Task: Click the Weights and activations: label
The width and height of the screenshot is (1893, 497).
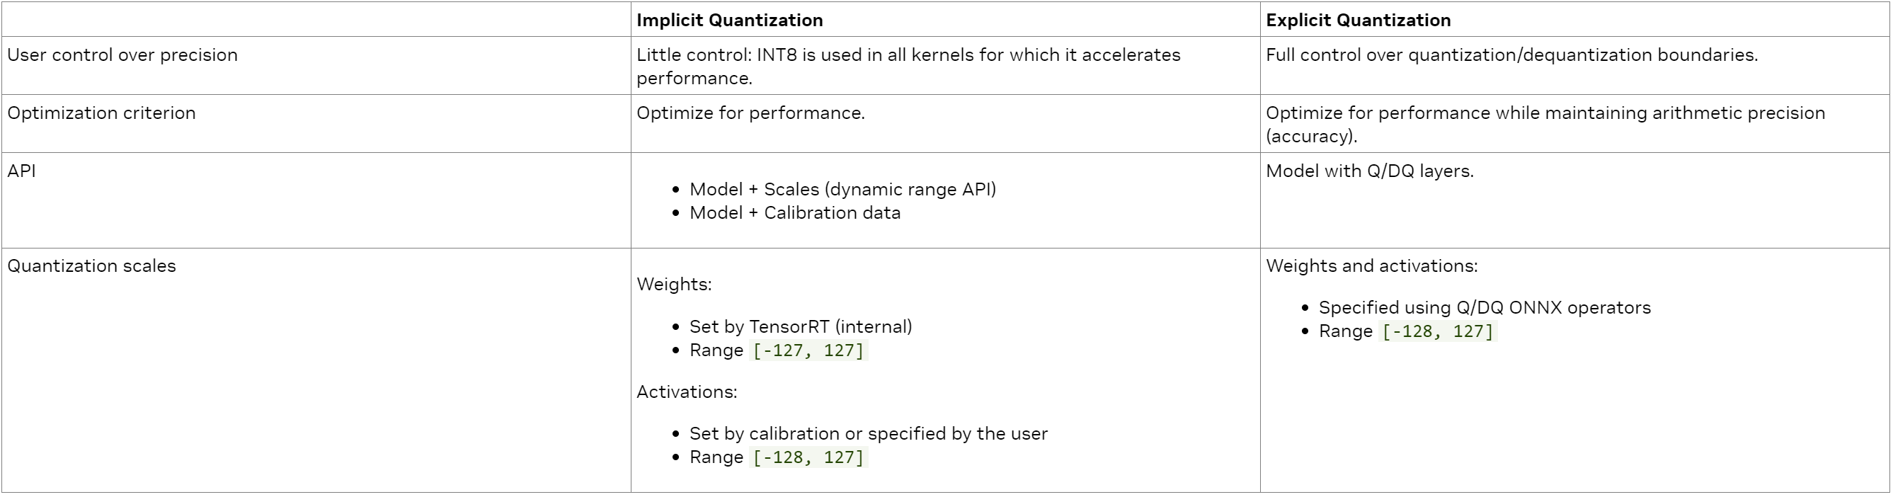Action: [1371, 266]
